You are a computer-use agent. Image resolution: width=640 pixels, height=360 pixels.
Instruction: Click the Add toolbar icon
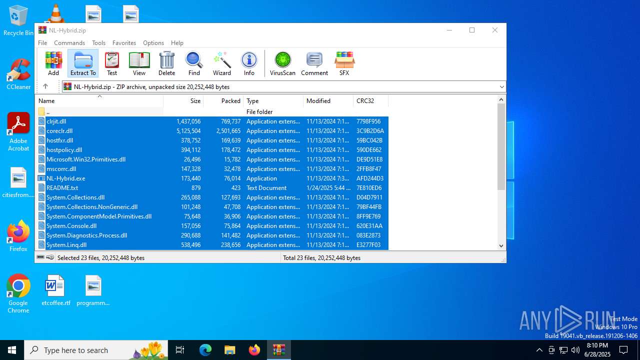[x=53, y=63]
